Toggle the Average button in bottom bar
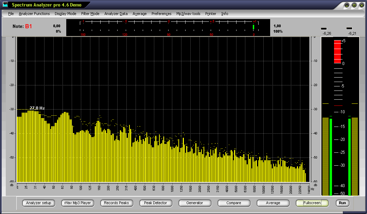 [273, 203]
